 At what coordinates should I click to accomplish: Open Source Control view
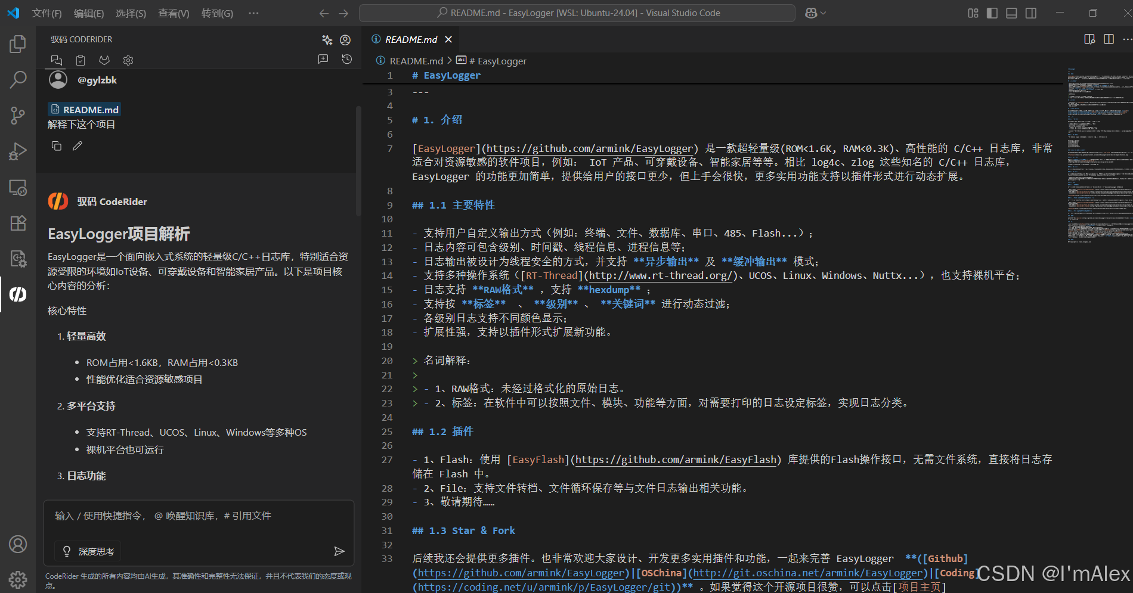(x=17, y=115)
